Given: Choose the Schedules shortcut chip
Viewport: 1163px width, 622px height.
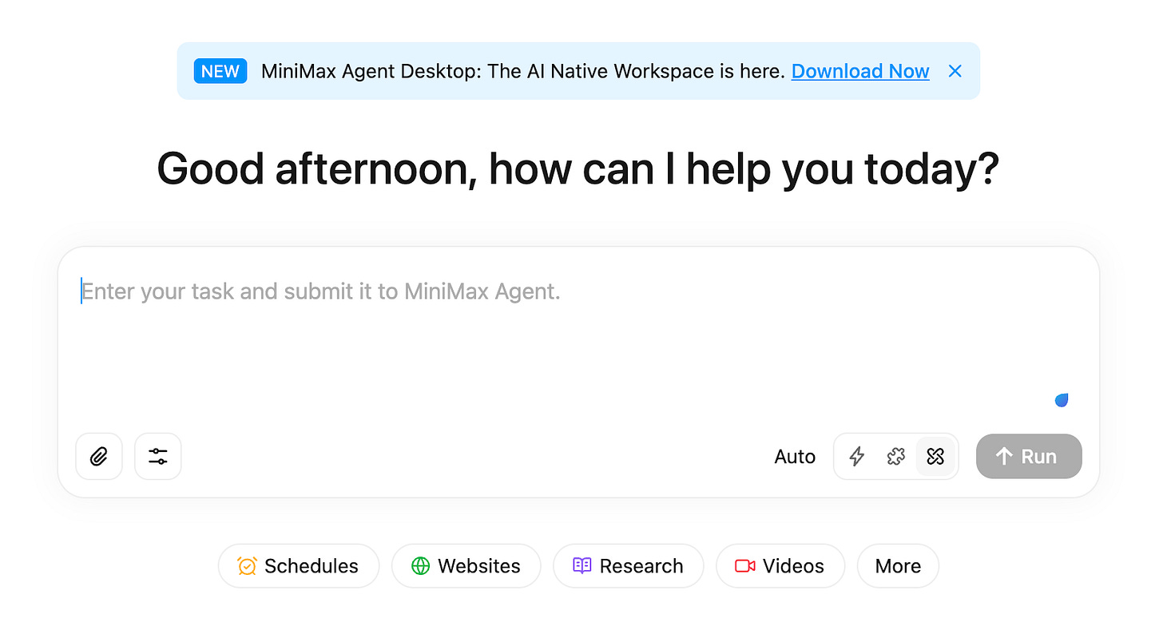Looking at the screenshot, I should pyautogui.click(x=299, y=566).
